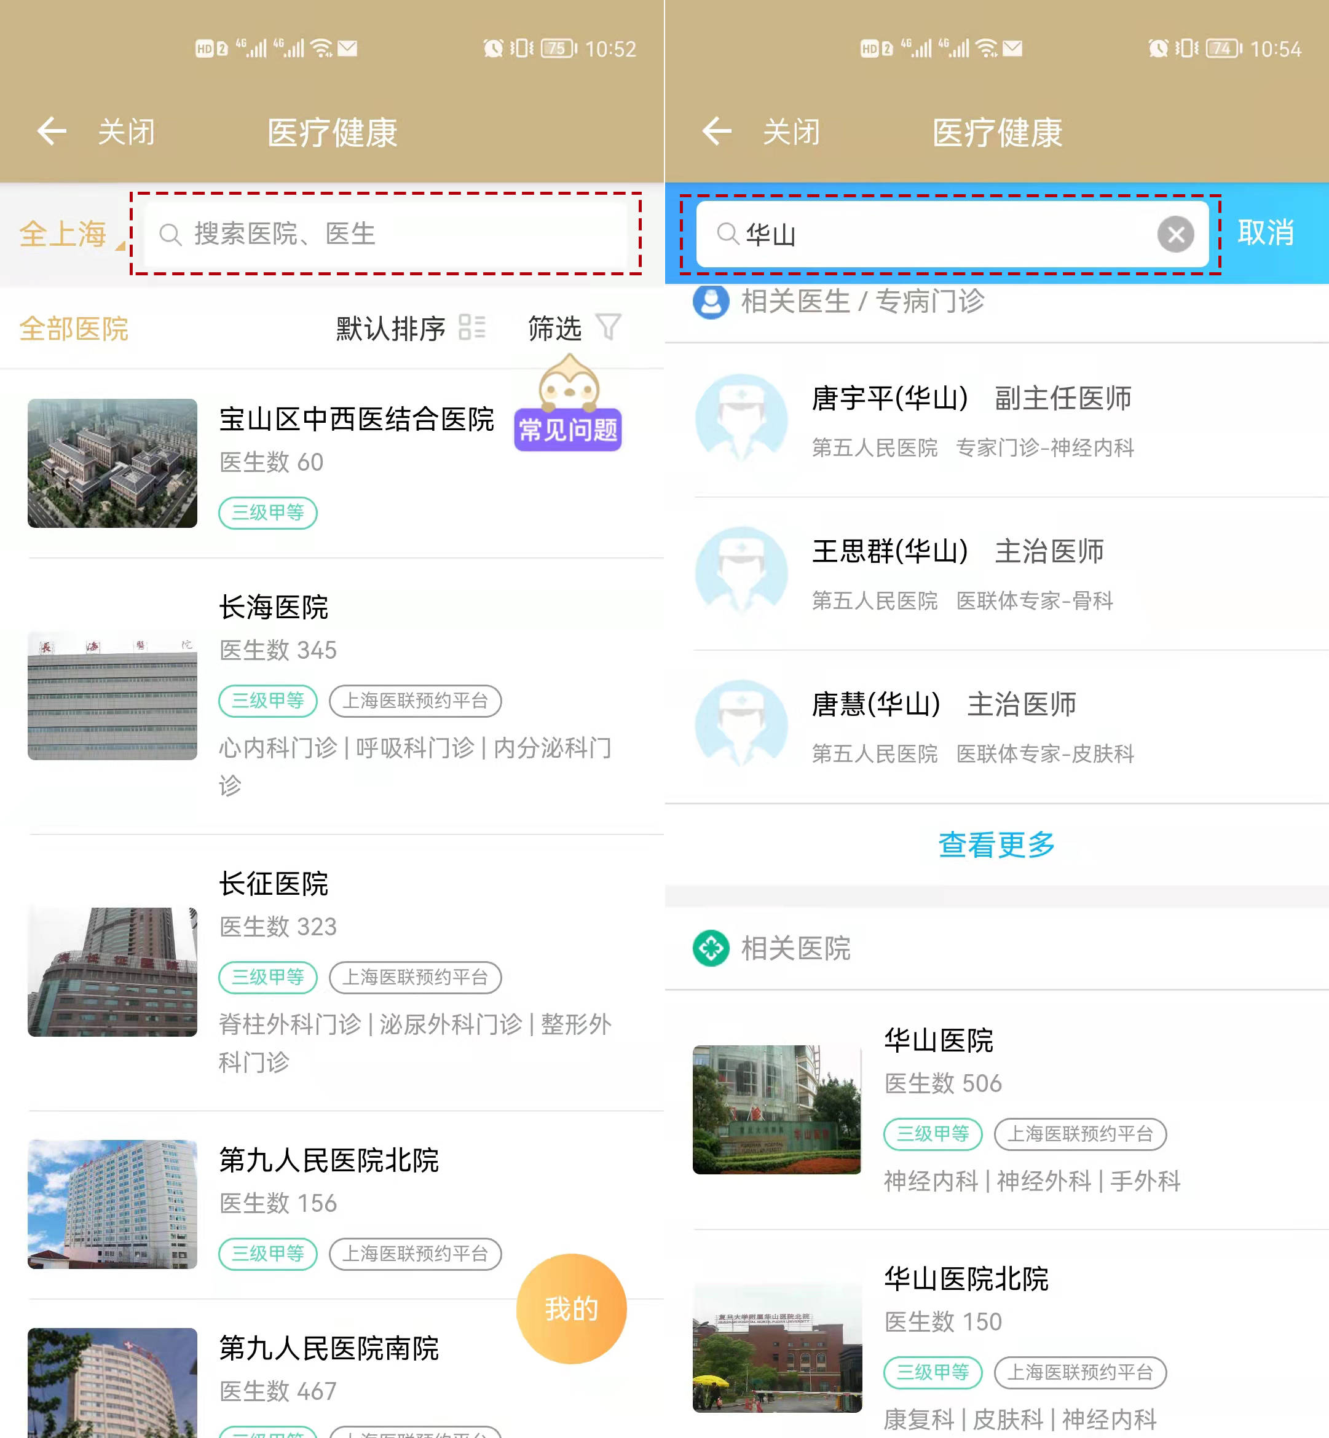The image size is (1329, 1438).
Task: Tap the orange 我的 floating button
Action: [x=572, y=1308]
